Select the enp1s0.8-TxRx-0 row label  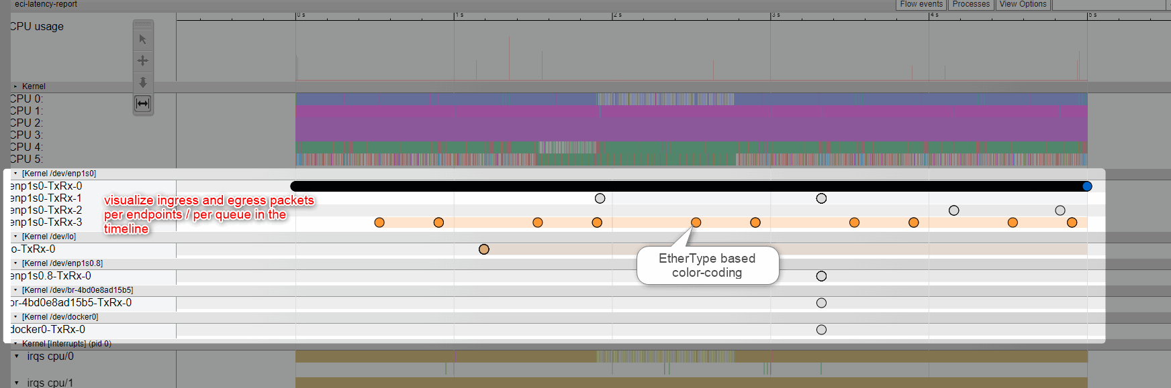(x=51, y=276)
